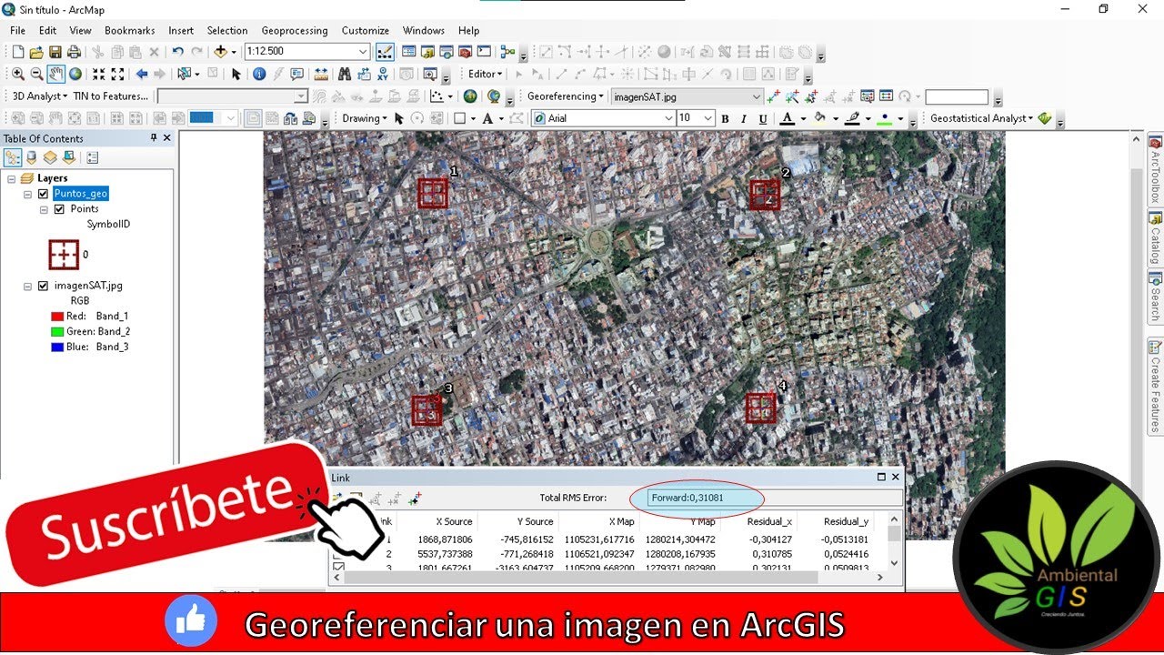Switch TOC to List By Selection
This screenshot has width=1164, height=655.
68,157
